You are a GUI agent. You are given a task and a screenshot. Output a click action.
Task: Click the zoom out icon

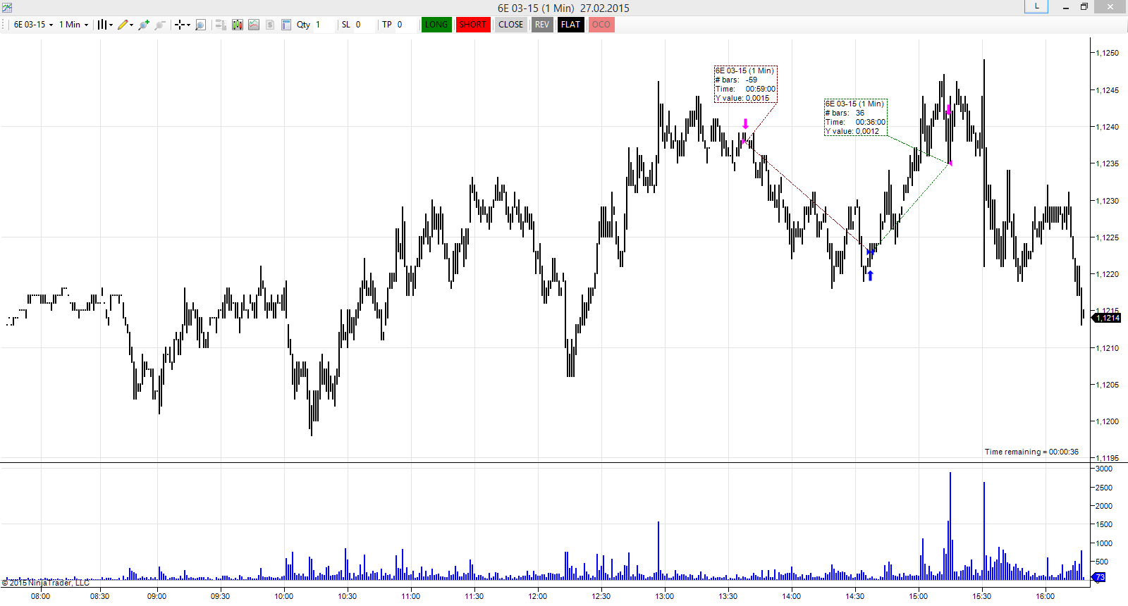[160, 25]
